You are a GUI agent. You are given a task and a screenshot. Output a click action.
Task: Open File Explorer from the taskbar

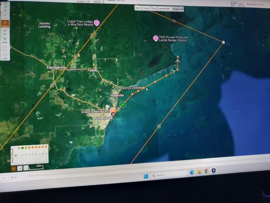coord(199,172)
